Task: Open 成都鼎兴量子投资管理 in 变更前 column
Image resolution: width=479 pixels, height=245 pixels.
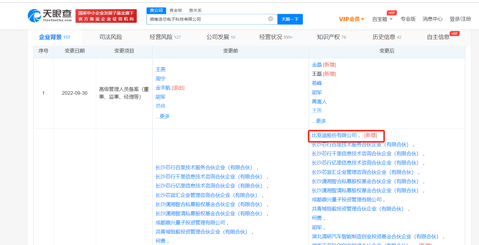Action: 191,223
